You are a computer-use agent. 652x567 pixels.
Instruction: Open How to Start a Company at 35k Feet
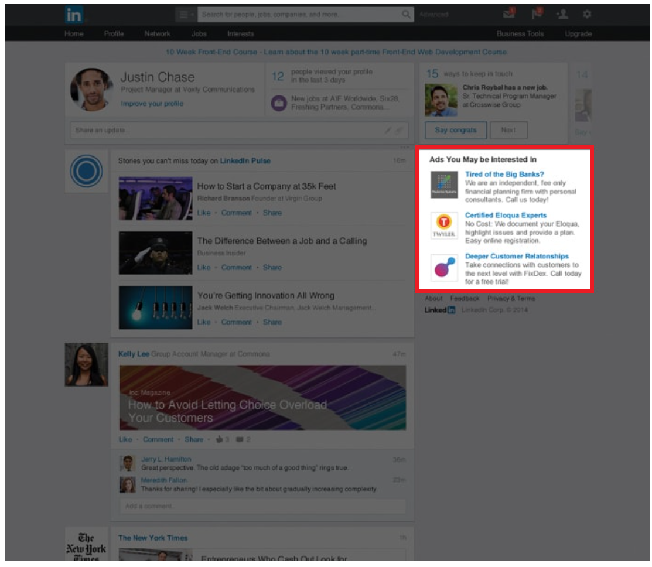click(267, 186)
